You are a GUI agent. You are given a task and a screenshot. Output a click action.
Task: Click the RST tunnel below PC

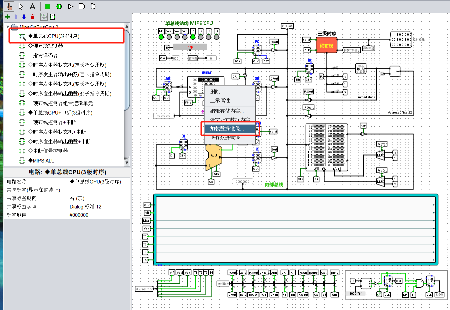pos(266,61)
